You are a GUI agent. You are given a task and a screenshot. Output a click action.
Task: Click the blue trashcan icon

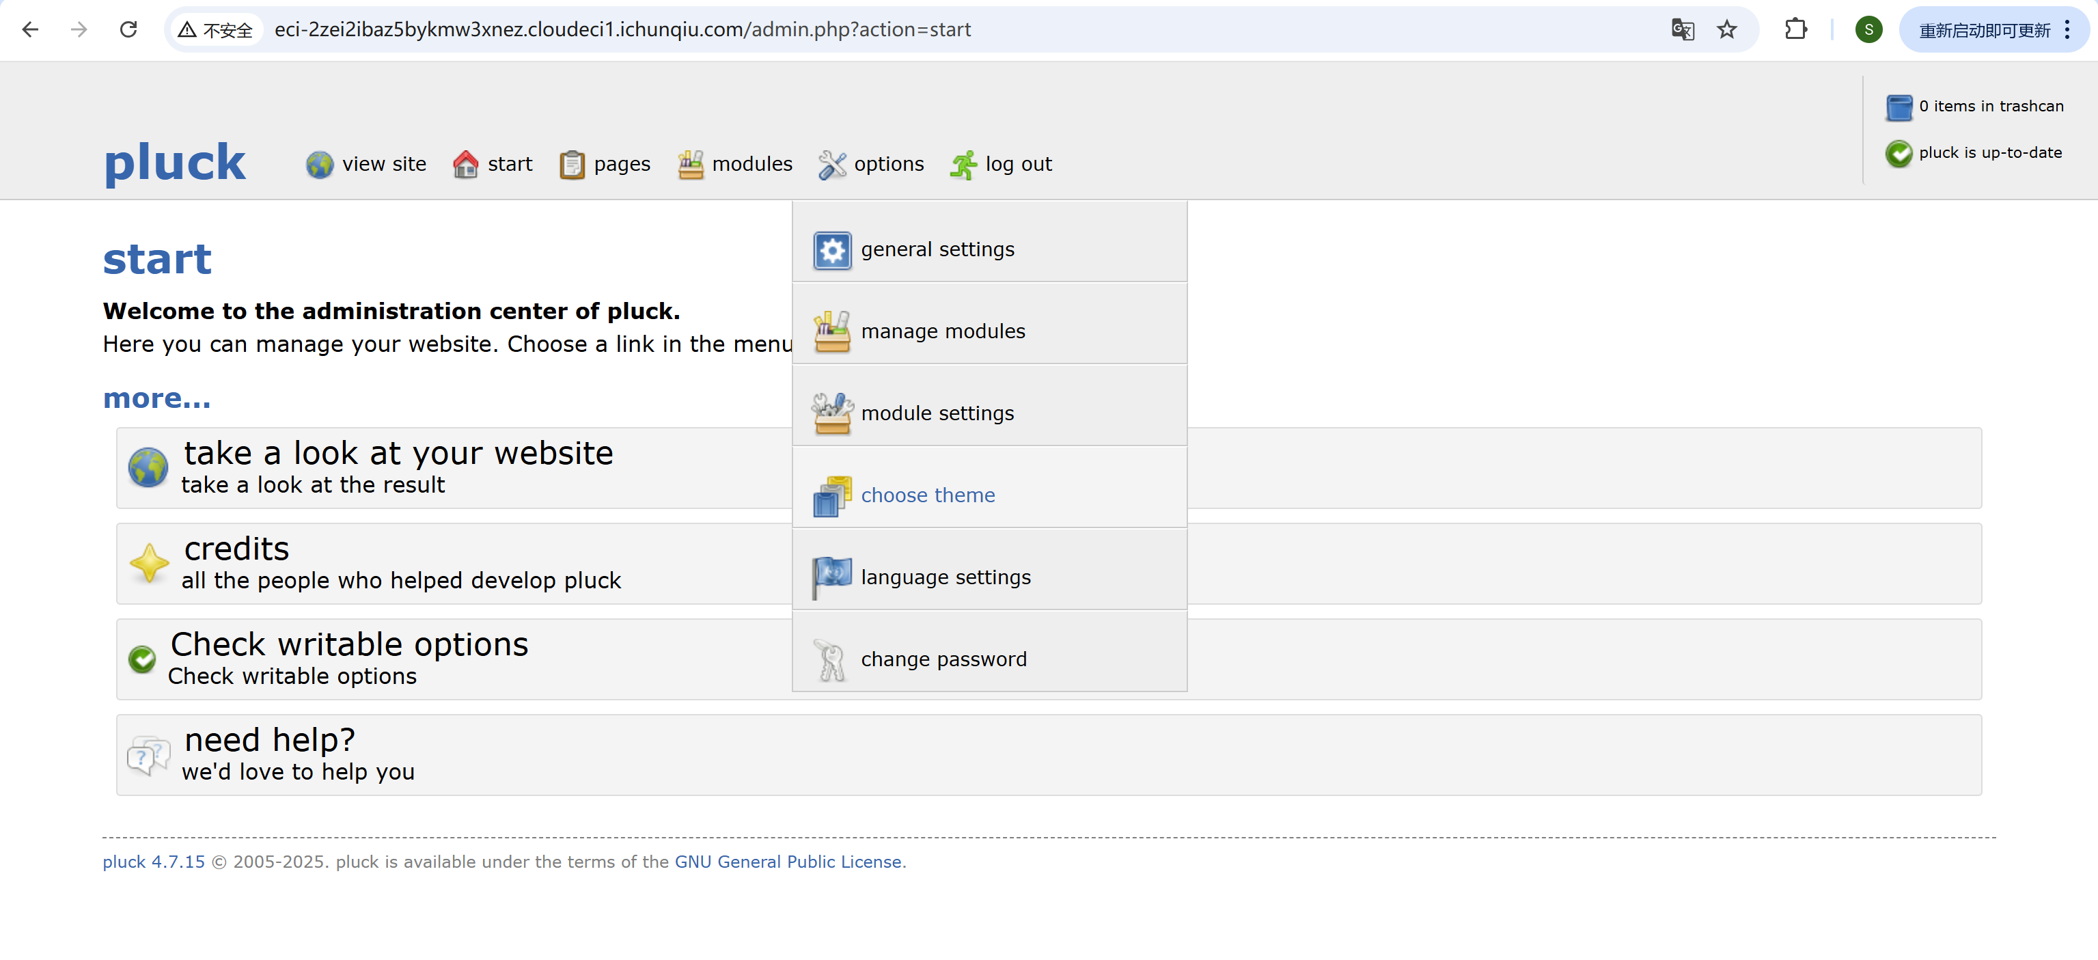pos(1899,107)
